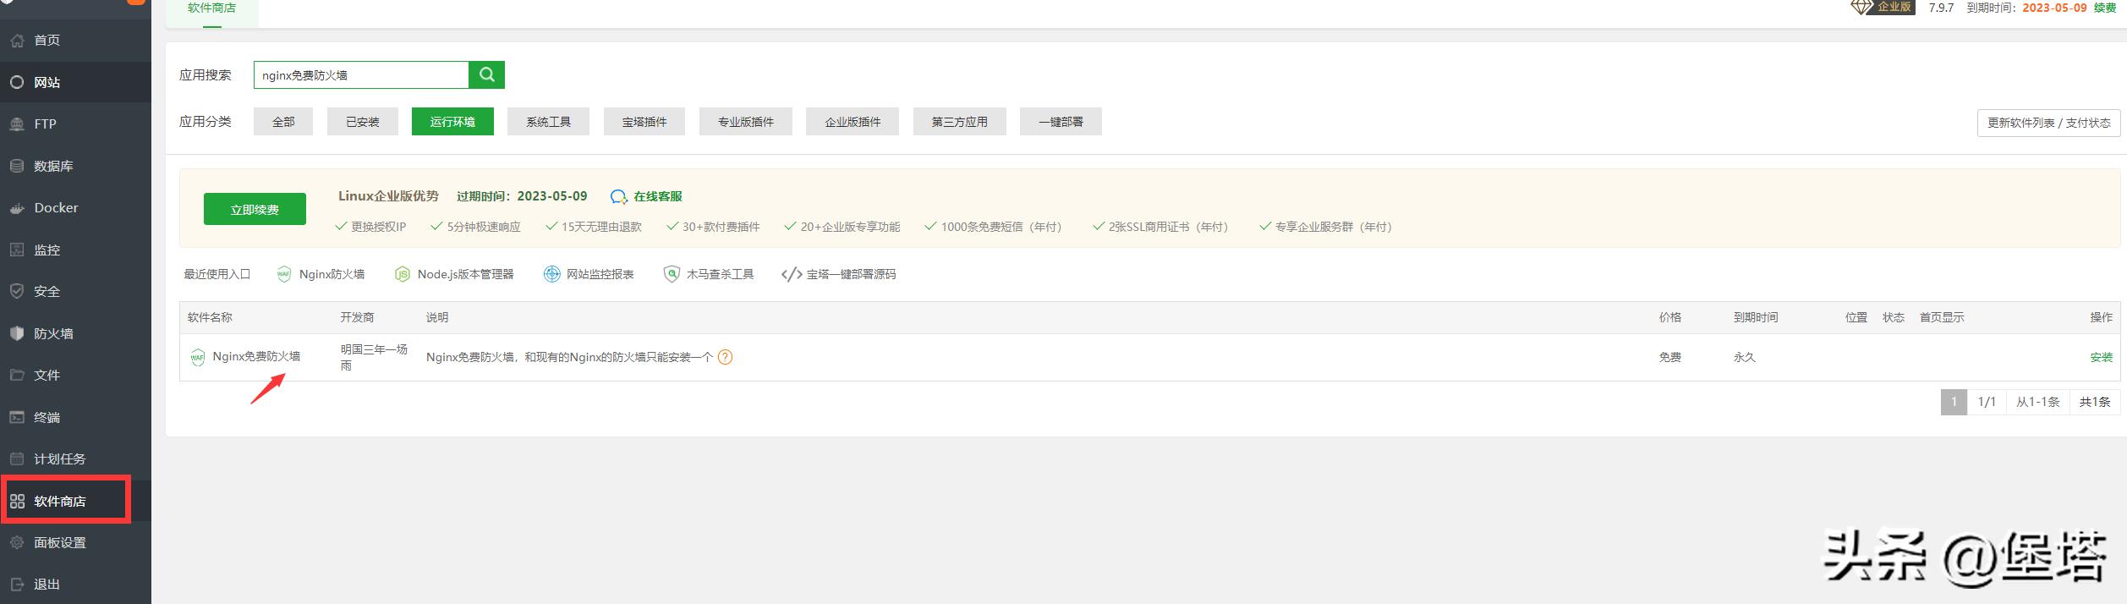Click the globe icon beside 网站

click(17, 82)
